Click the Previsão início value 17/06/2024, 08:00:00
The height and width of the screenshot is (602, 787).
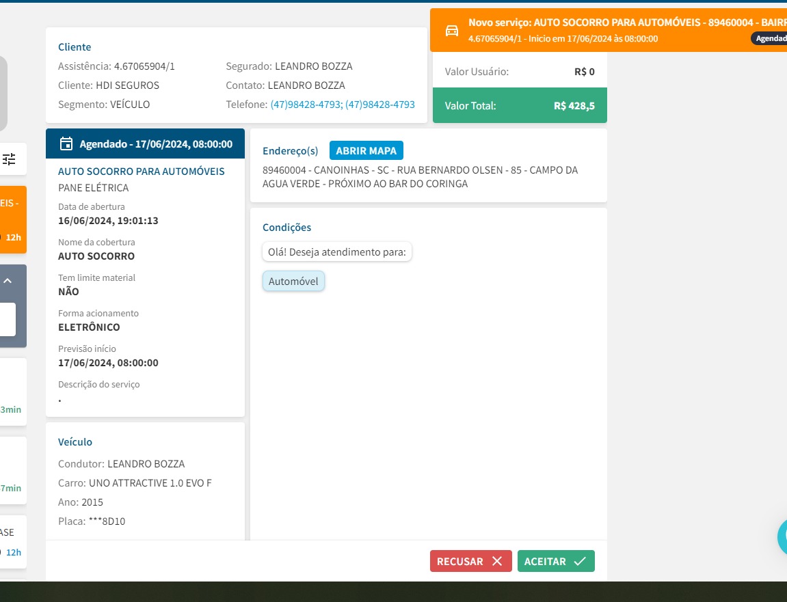coord(109,363)
